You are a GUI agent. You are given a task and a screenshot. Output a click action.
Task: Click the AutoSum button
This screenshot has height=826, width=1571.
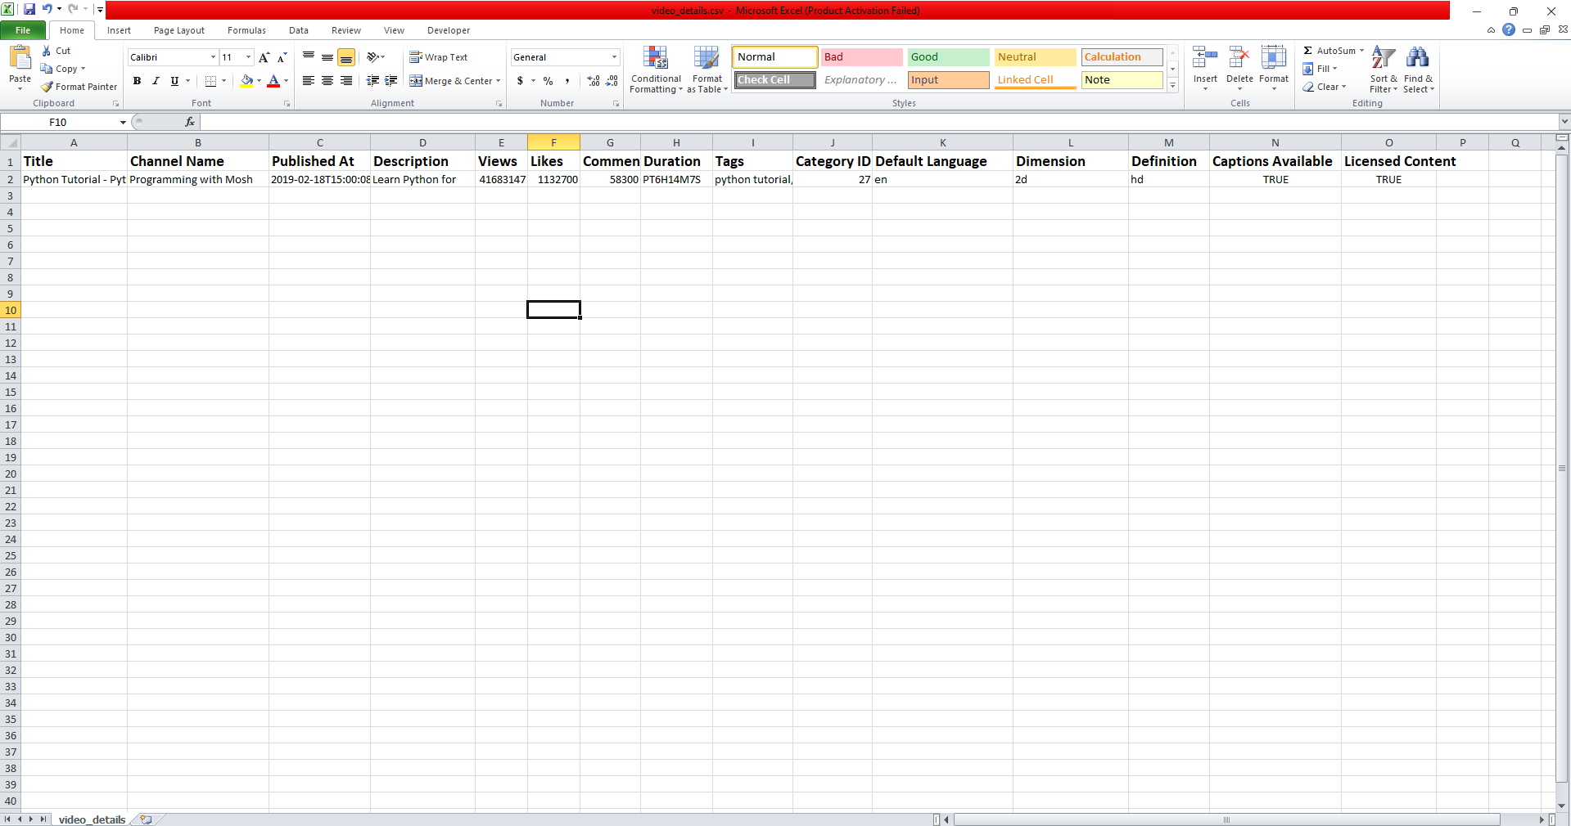coord(1329,51)
